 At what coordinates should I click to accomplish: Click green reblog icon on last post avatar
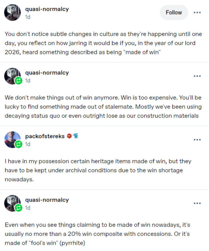tap(19, 208)
